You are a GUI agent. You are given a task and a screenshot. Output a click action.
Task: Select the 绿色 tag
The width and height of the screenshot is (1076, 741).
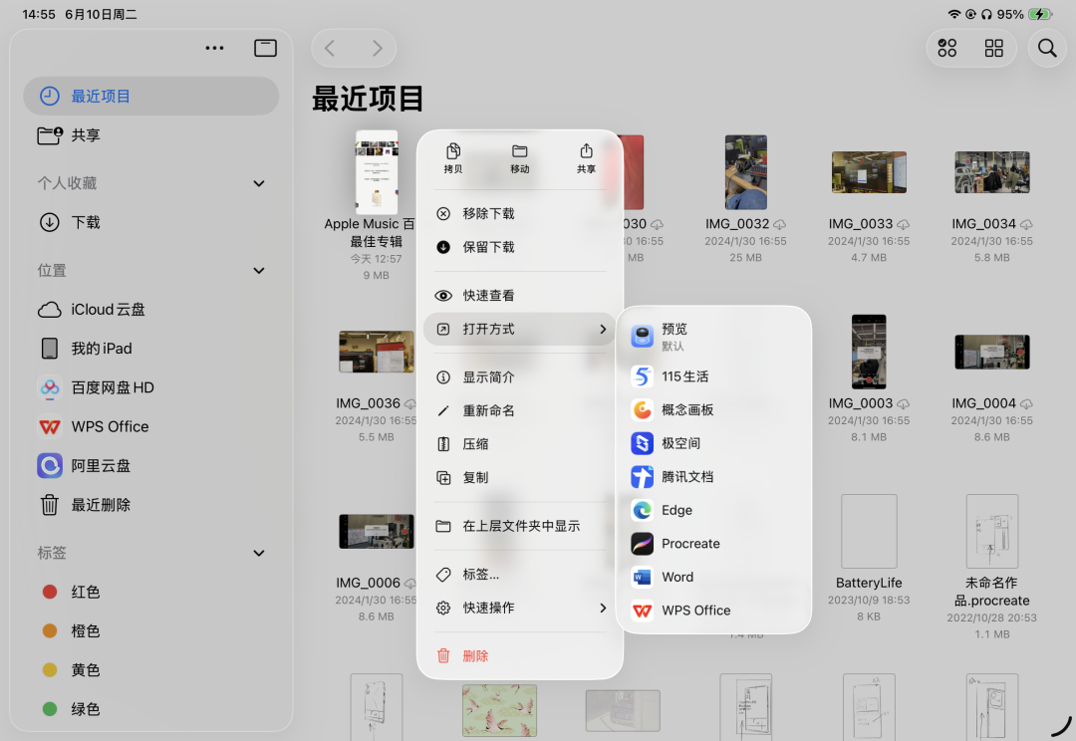point(151,709)
